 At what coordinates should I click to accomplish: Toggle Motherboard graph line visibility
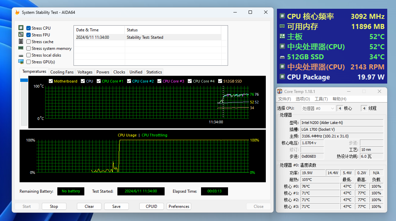[x=51, y=81]
